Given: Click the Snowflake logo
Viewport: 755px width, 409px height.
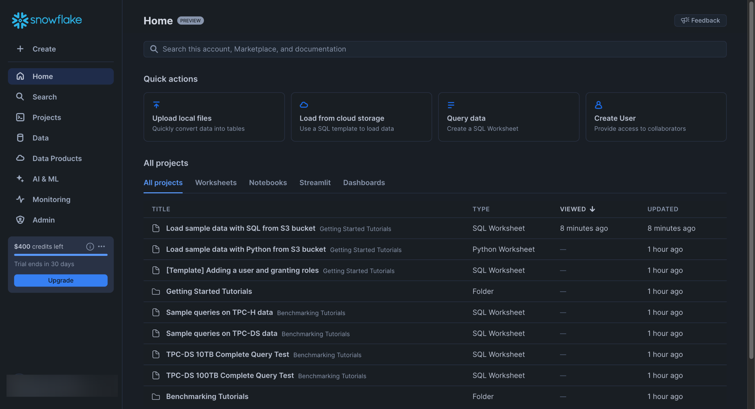Looking at the screenshot, I should click(x=47, y=20).
